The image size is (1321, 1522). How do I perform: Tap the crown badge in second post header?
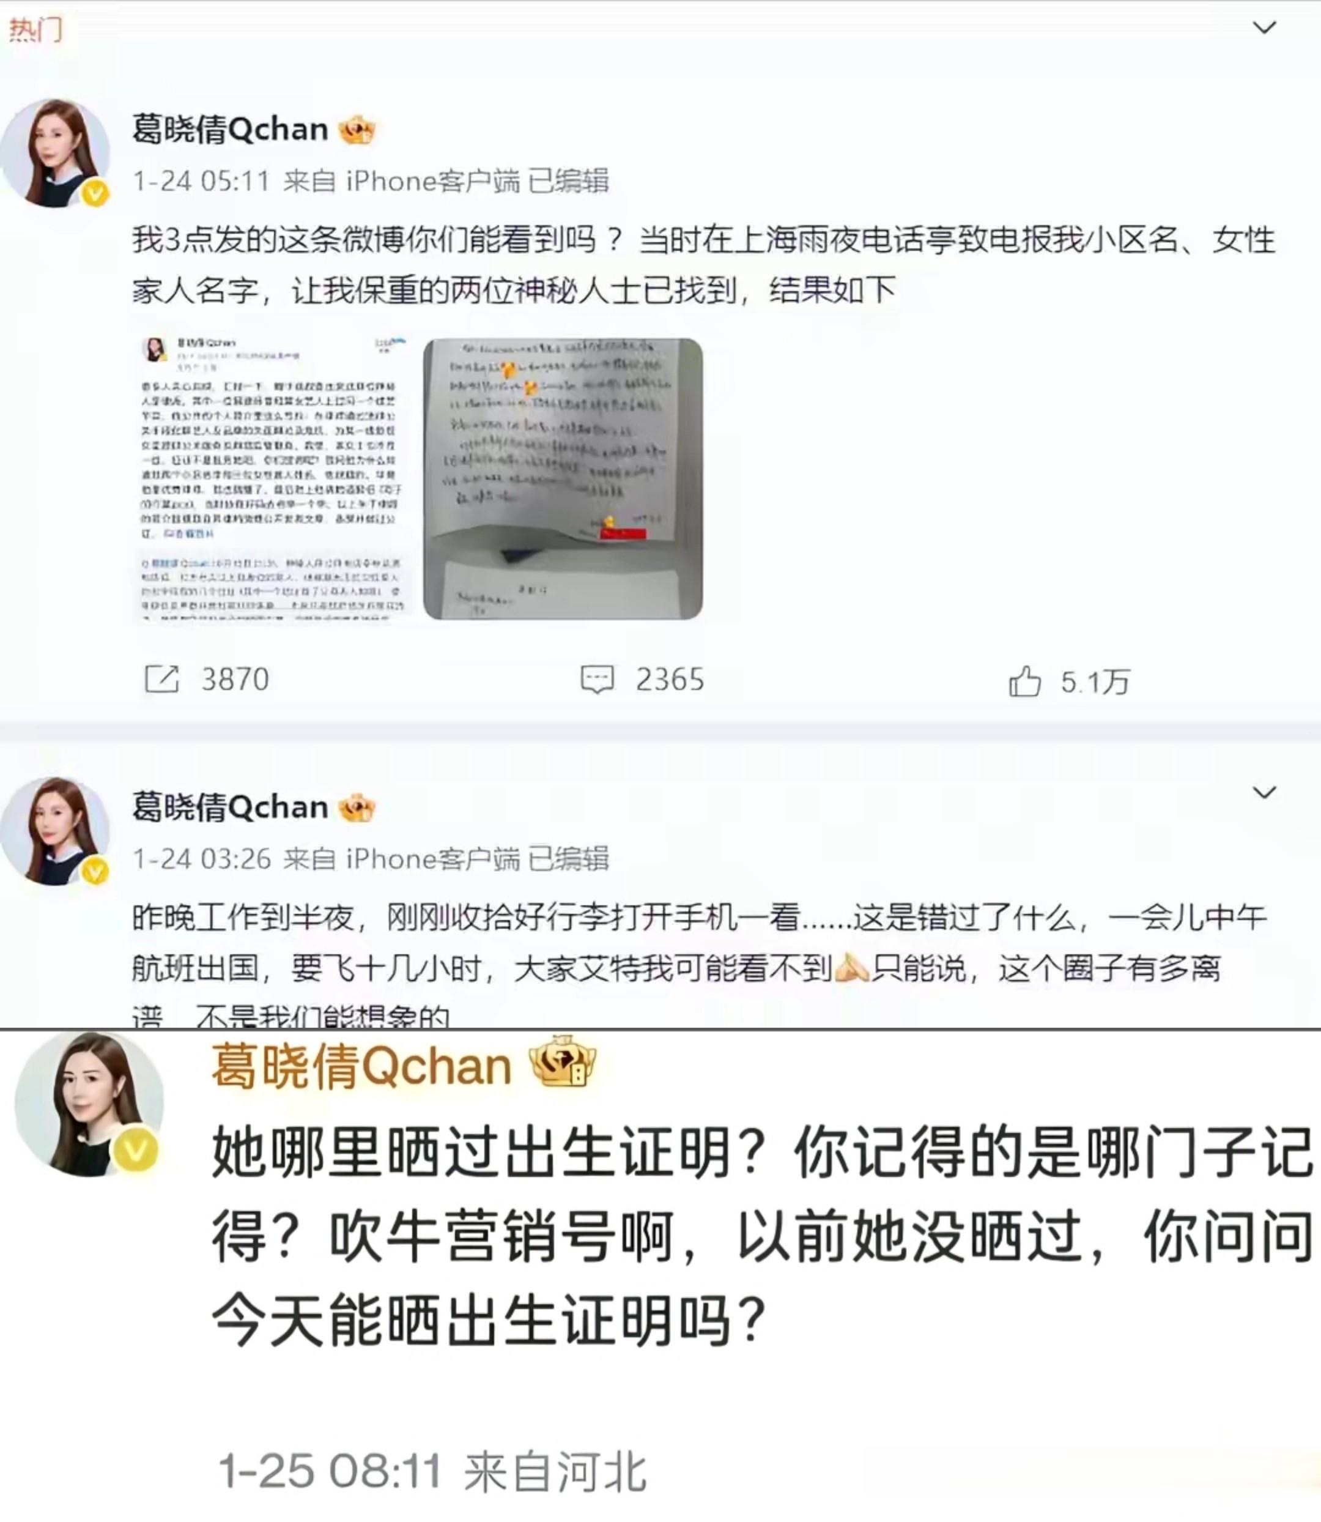357,808
